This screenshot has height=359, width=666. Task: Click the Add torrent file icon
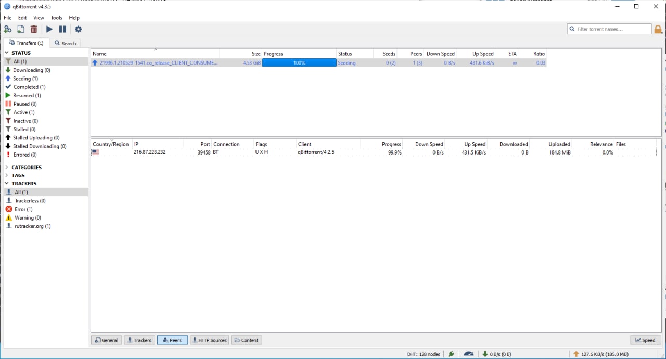21,29
